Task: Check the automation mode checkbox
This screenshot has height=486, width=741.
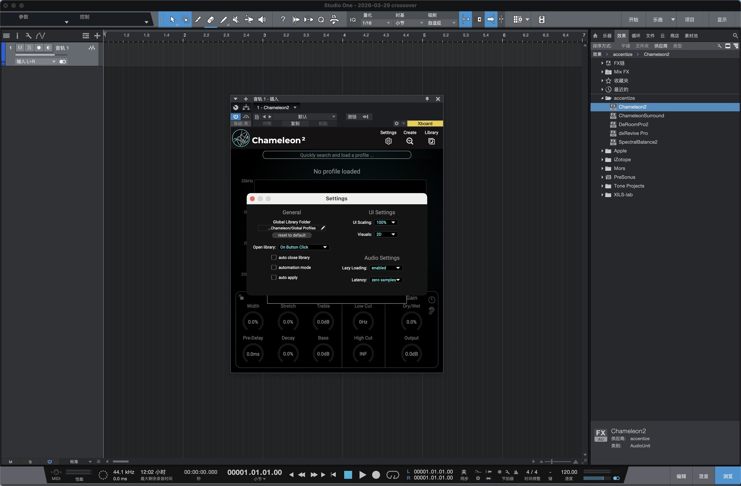Action: click(x=274, y=267)
